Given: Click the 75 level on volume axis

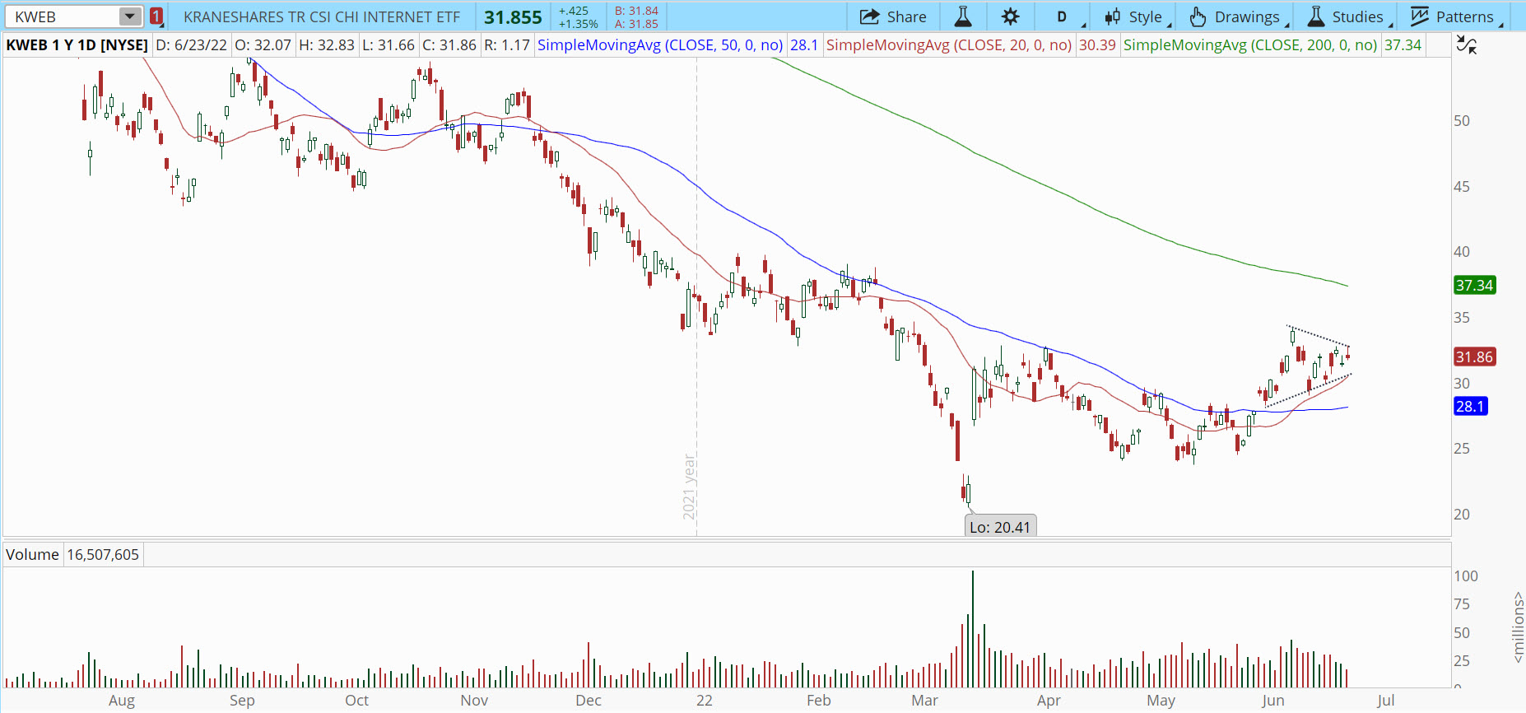Looking at the screenshot, I should click(x=1462, y=604).
